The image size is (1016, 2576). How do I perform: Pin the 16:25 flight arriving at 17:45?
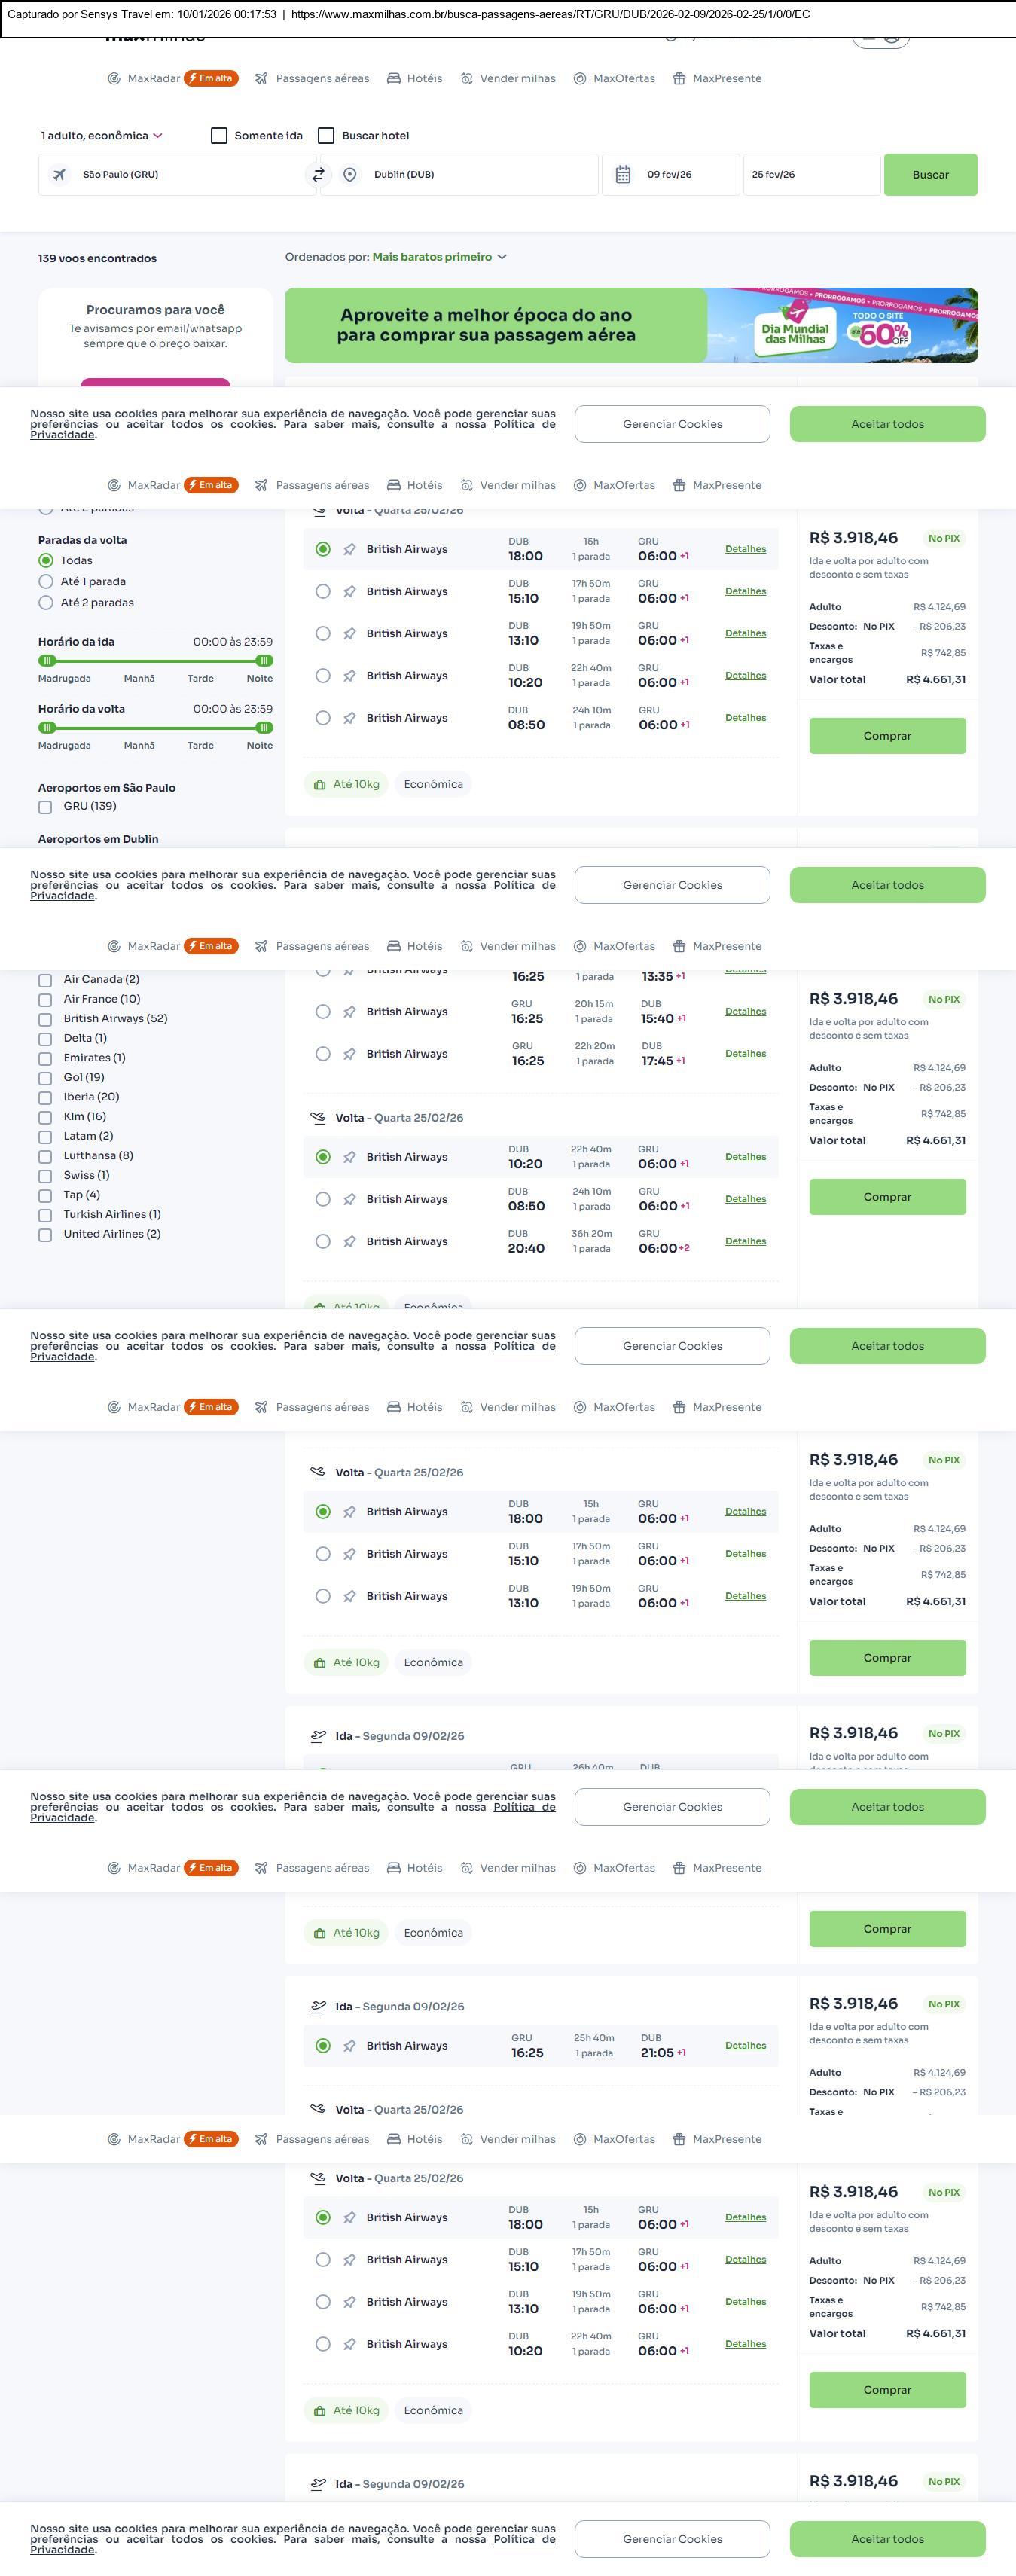point(349,1054)
